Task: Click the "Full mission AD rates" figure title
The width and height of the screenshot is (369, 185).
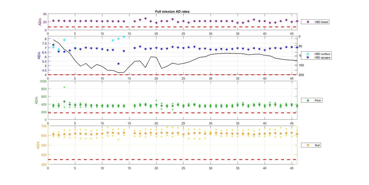Action: click(x=173, y=11)
